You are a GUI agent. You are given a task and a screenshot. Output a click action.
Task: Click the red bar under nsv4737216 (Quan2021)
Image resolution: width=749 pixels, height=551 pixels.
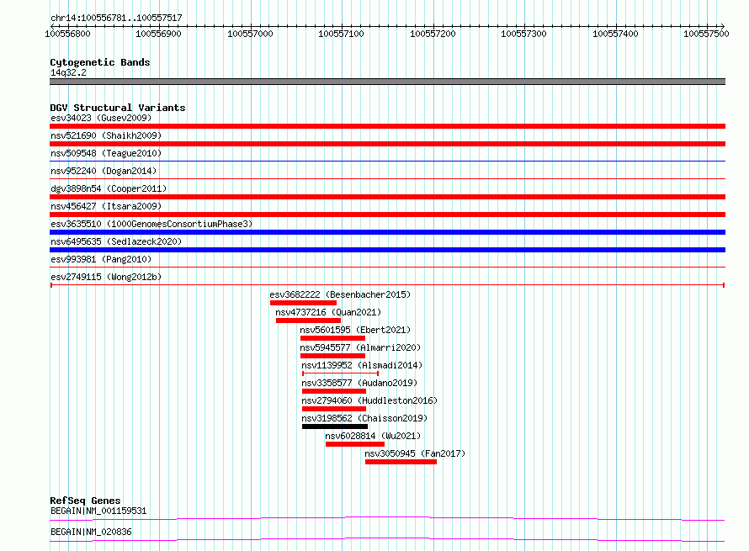[x=308, y=321]
